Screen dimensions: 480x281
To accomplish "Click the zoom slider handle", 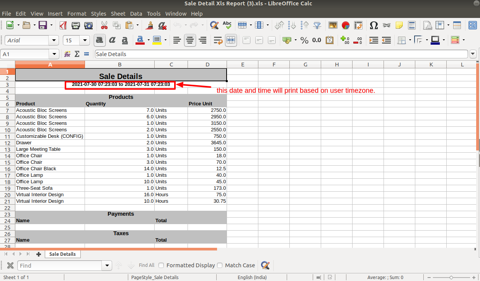I will point(451,278).
